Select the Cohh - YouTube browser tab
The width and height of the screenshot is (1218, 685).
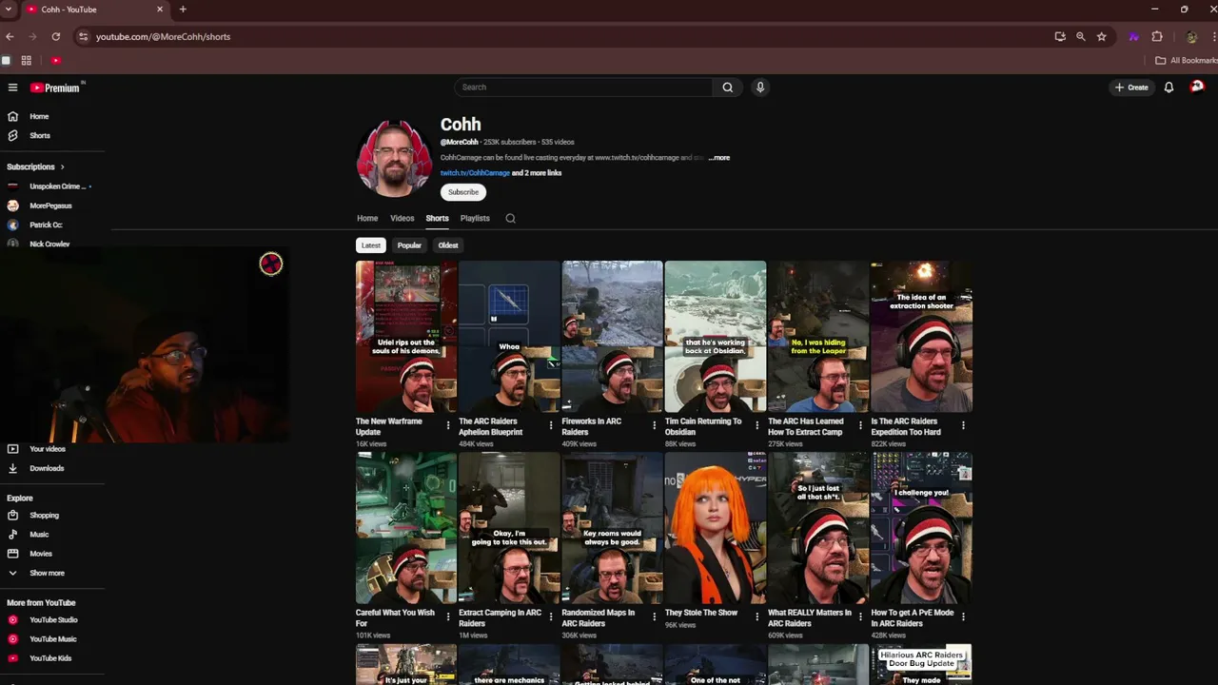pyautogui.click(x=93, y=10)
